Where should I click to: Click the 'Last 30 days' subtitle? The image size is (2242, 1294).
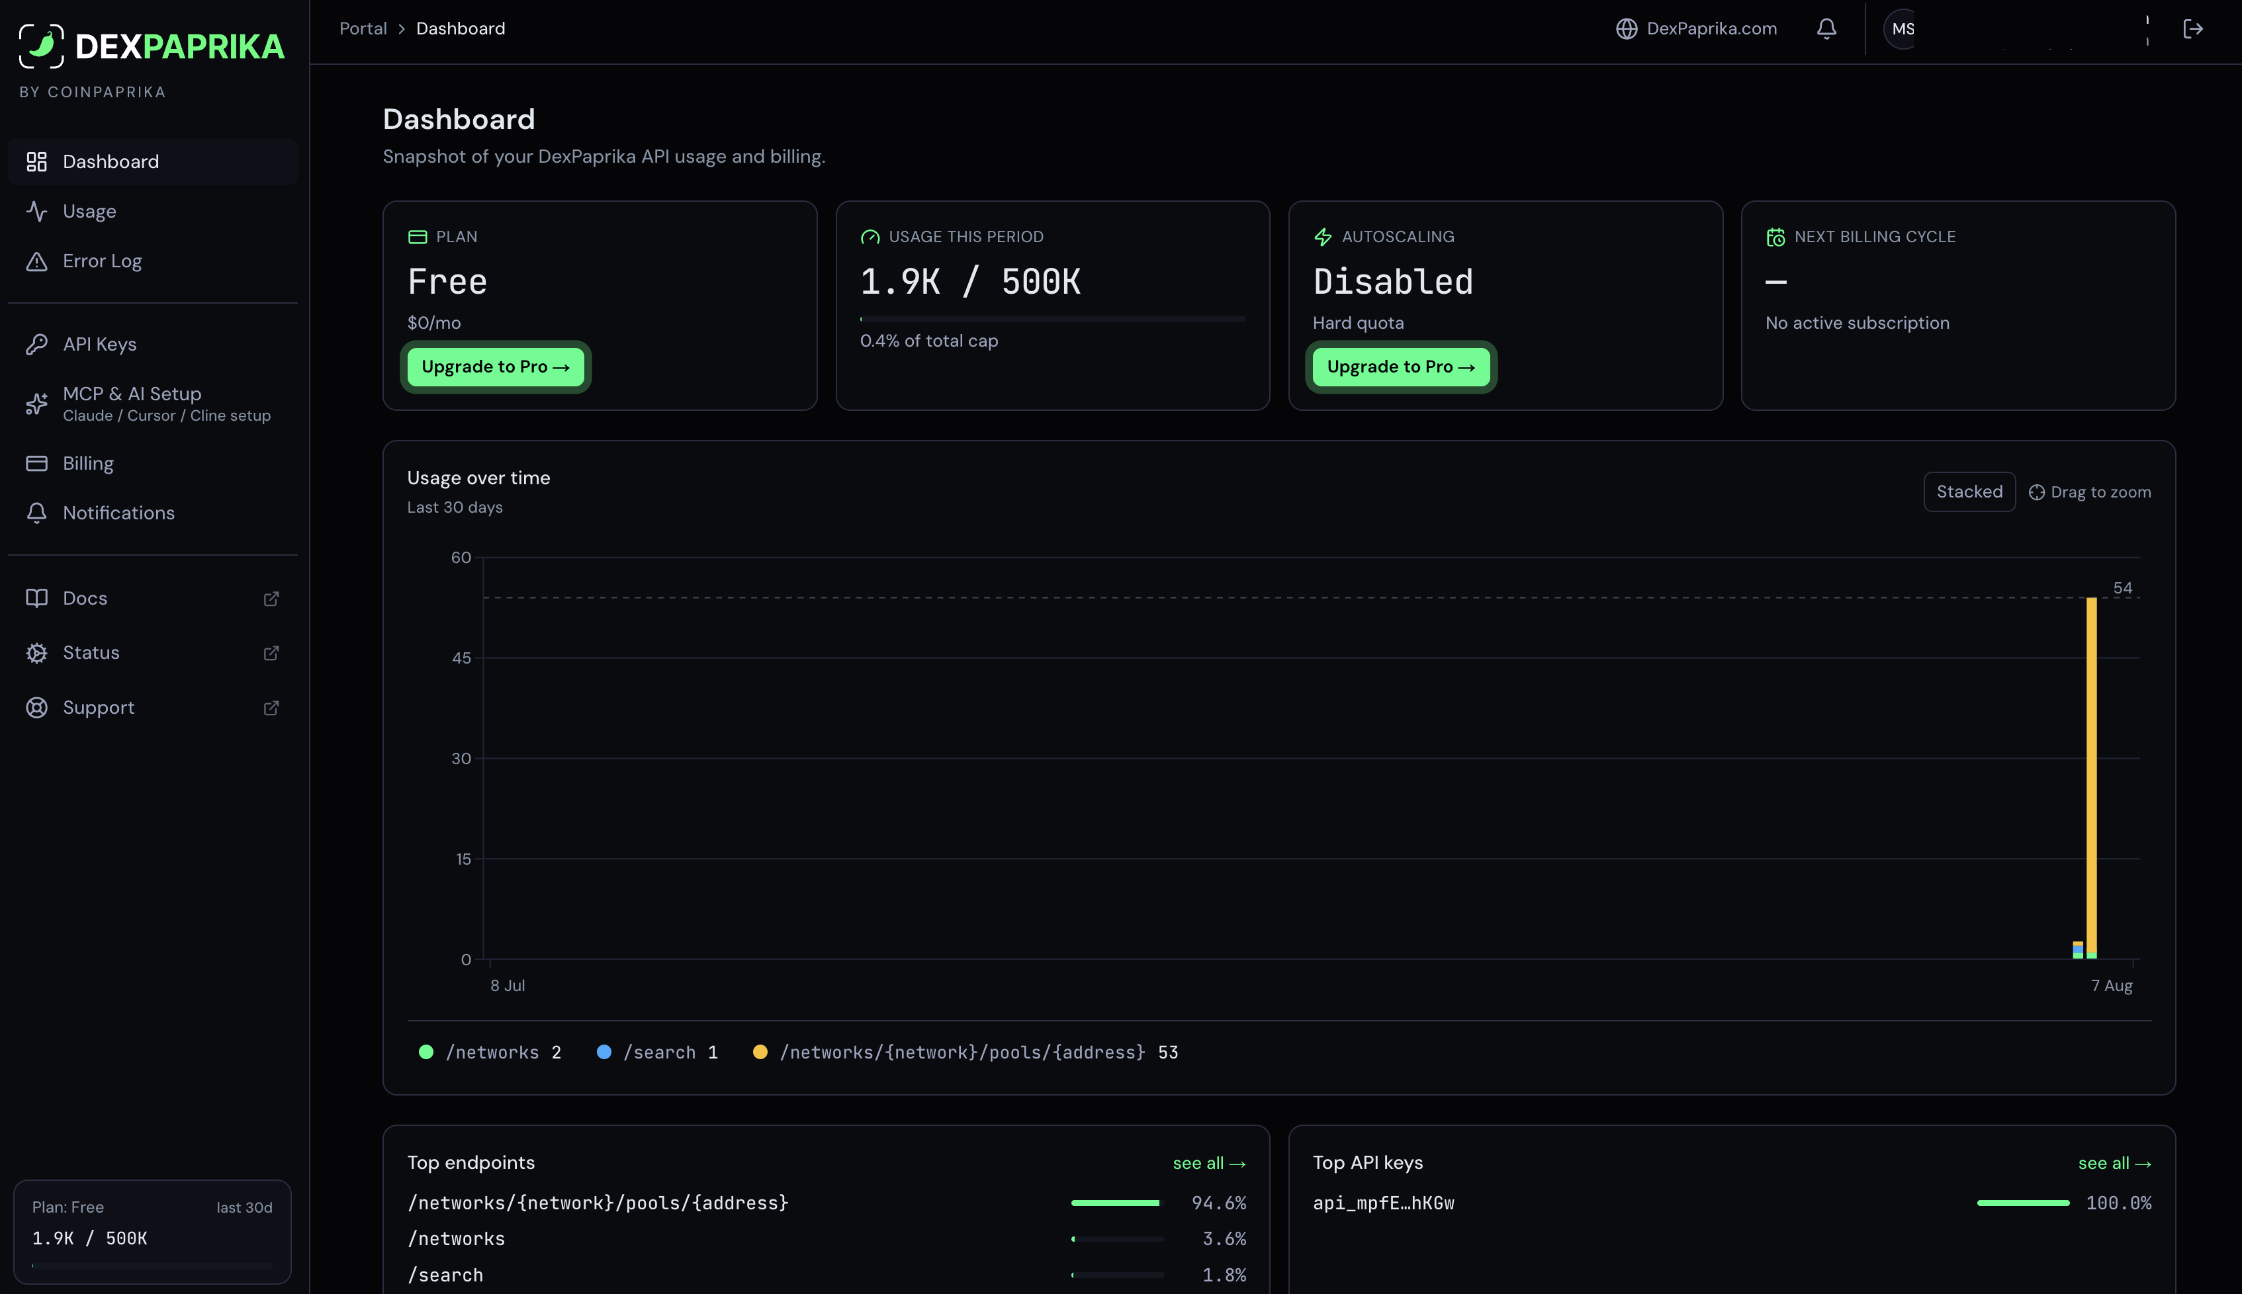click(455, 507)
